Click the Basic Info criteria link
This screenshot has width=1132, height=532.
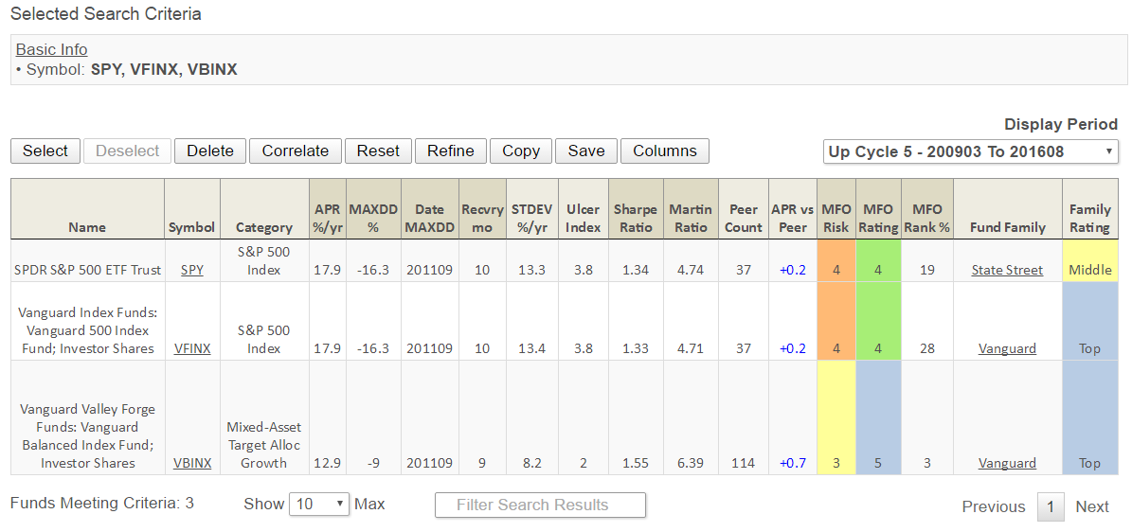[x=51, y=49]
